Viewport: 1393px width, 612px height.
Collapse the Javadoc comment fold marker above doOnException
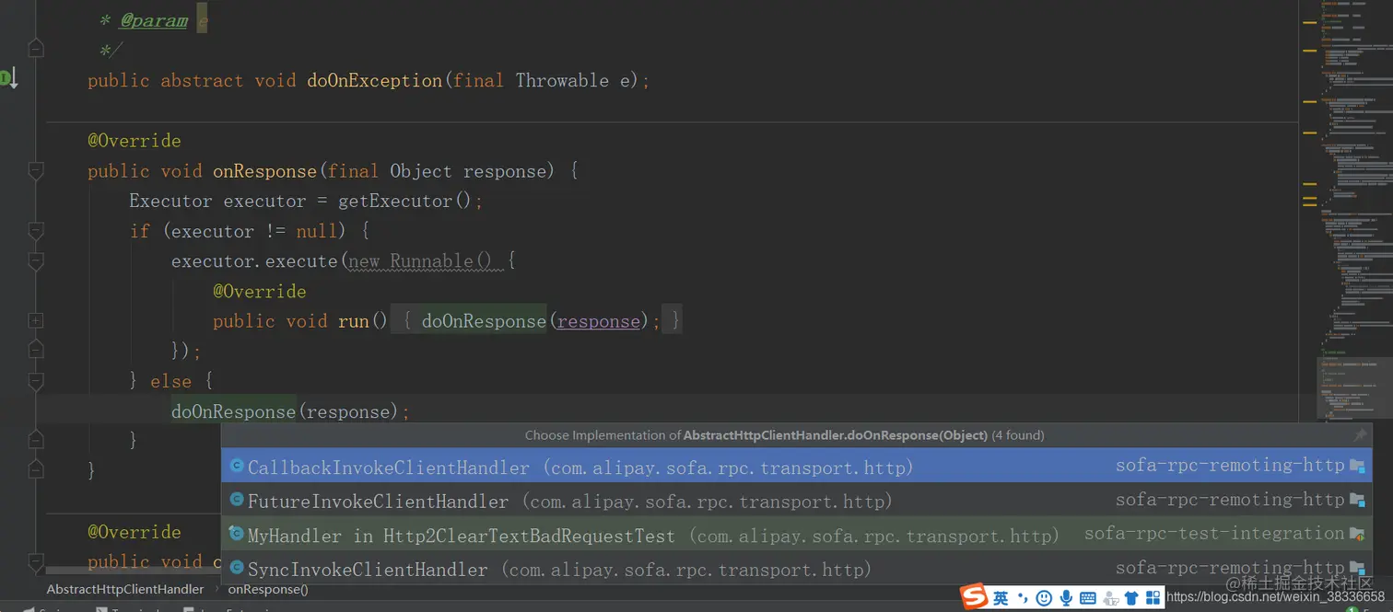pos(36,49)
